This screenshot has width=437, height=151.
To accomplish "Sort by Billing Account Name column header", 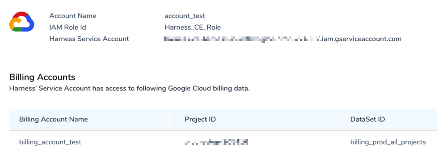I will [x=53, y=119].
